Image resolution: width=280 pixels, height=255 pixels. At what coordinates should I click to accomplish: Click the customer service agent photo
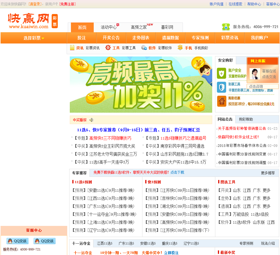point(255,74)
